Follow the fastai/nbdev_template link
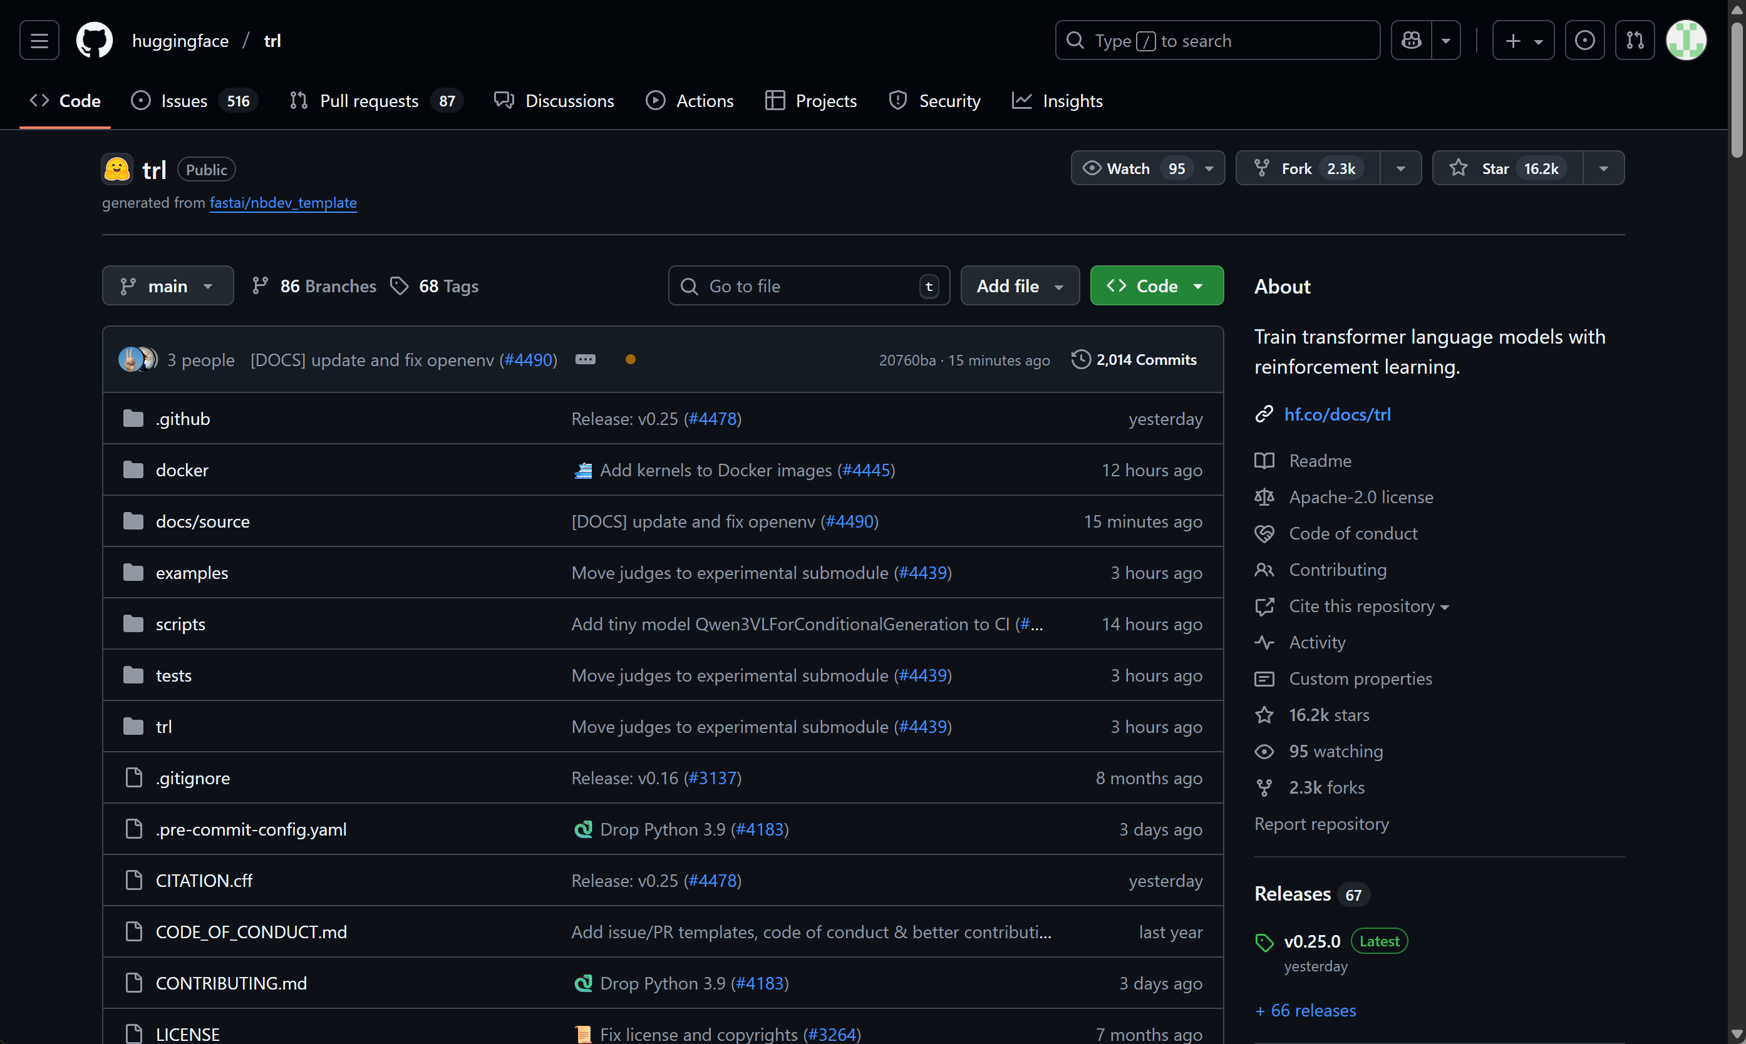1746x1044 pixels. (x=283, y=203)
